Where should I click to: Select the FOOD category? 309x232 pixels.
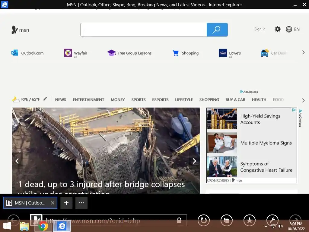(278, 100)
